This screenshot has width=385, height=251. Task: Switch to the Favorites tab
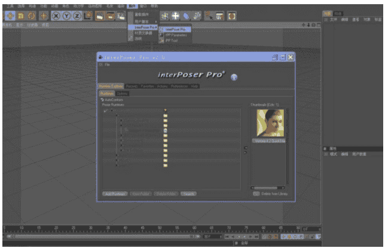click(147, 86)
